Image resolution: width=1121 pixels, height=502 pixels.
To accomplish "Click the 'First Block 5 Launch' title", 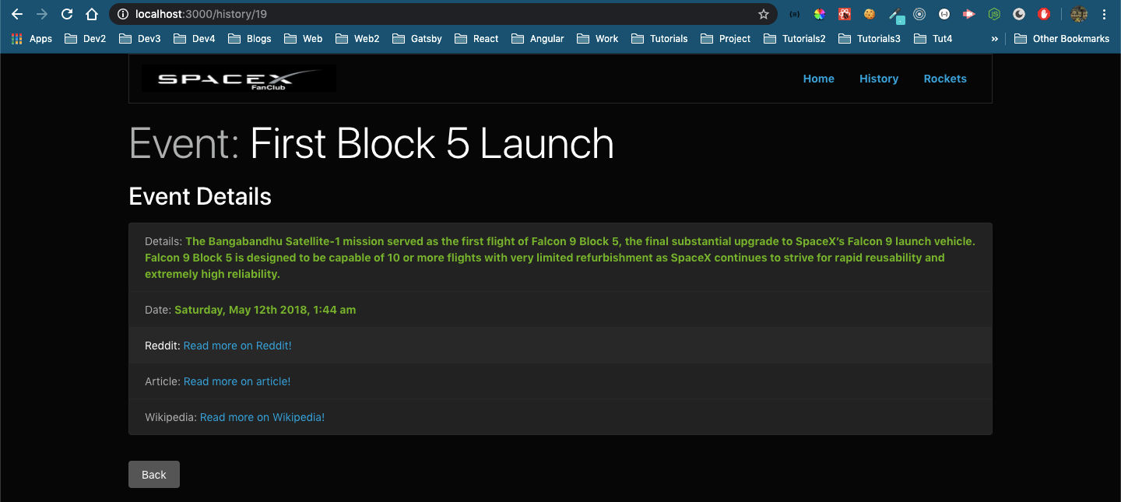I will click(x=432, y=144).
